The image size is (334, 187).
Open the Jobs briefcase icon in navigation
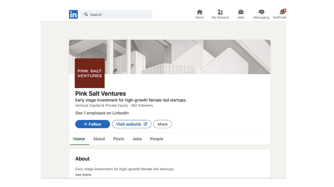point(241,12)
